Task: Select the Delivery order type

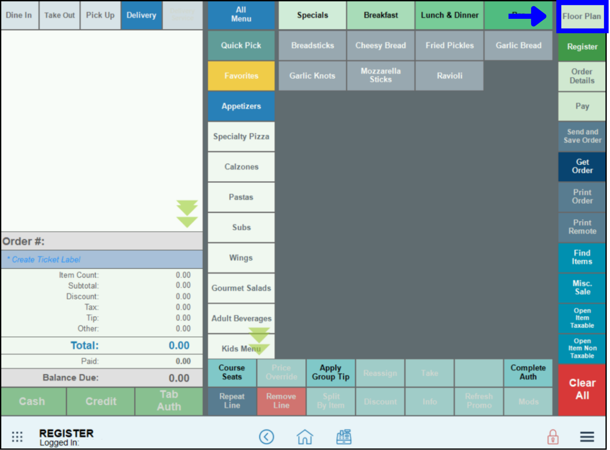Action: click(141, 15)
